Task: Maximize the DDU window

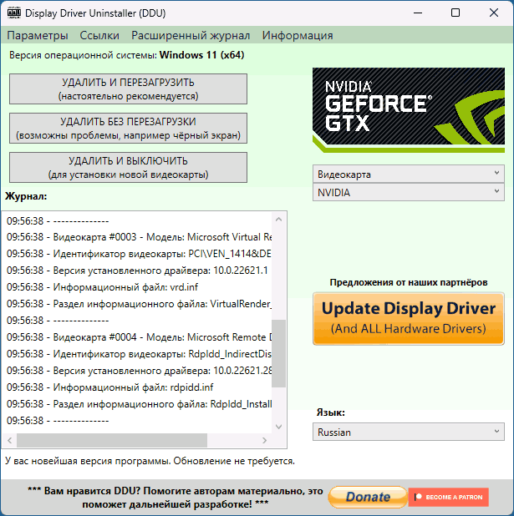Action: tap(455, 13)
